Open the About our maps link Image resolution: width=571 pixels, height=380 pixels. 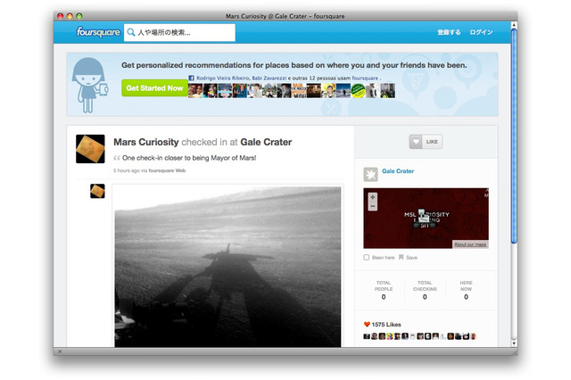470,244
